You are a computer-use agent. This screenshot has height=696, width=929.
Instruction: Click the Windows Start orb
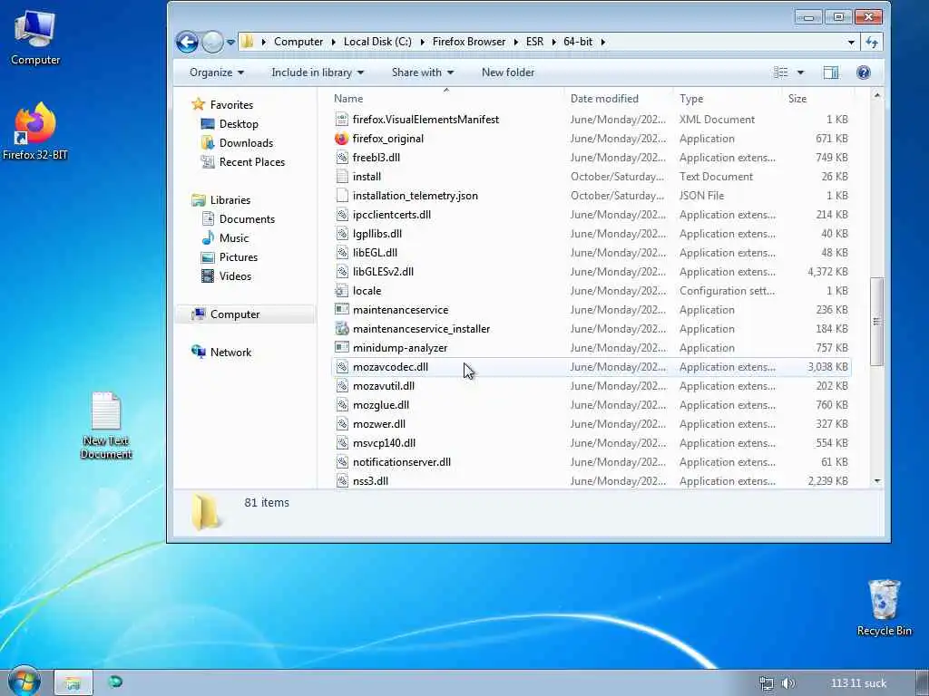coord(23,681)
